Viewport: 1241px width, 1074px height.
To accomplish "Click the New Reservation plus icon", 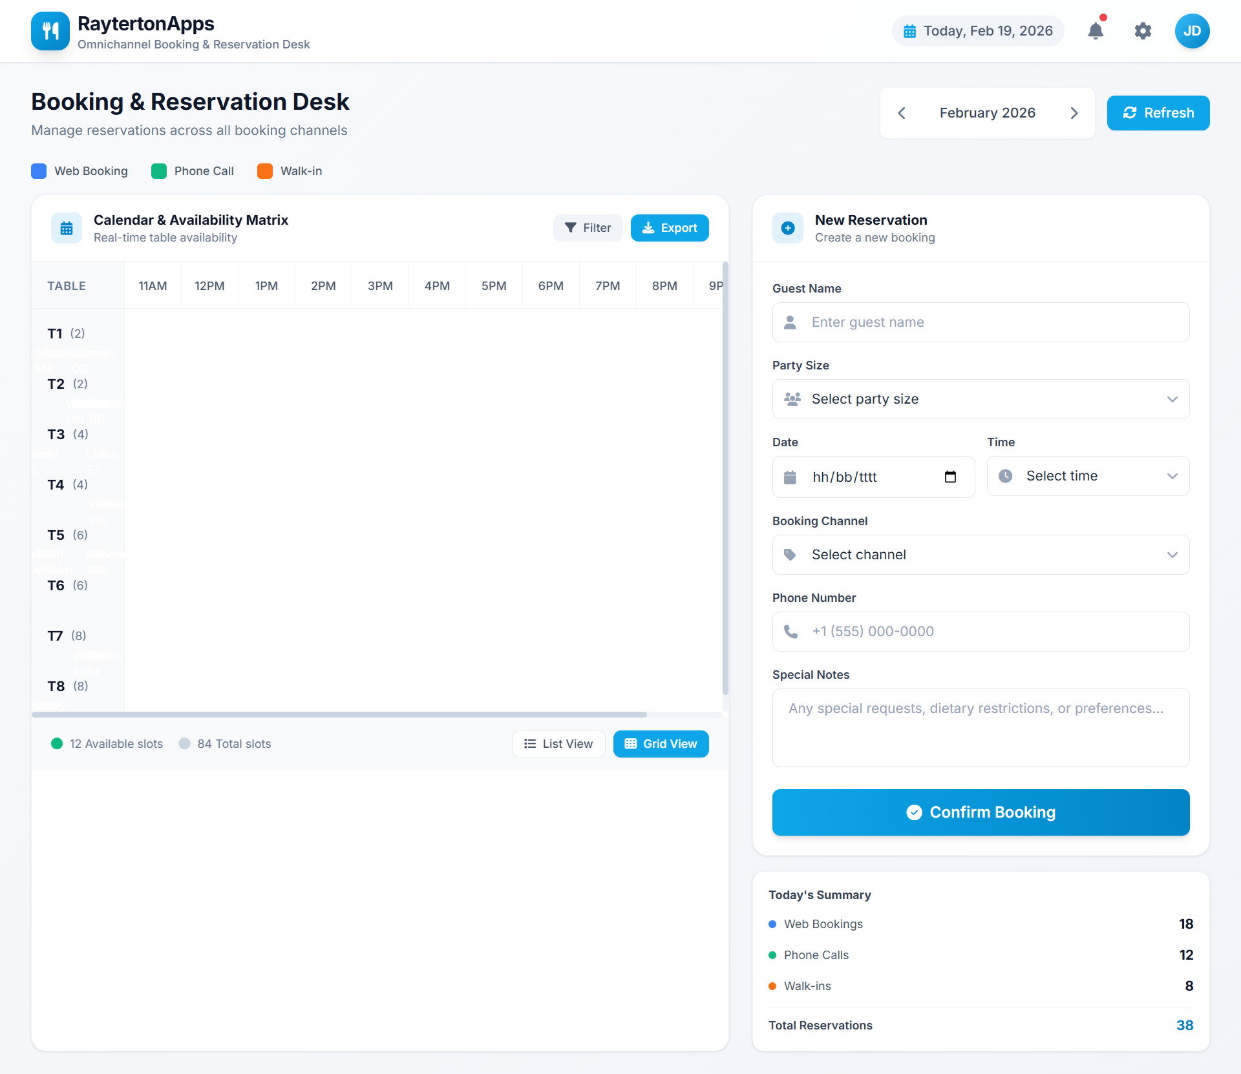I will 787,227.
